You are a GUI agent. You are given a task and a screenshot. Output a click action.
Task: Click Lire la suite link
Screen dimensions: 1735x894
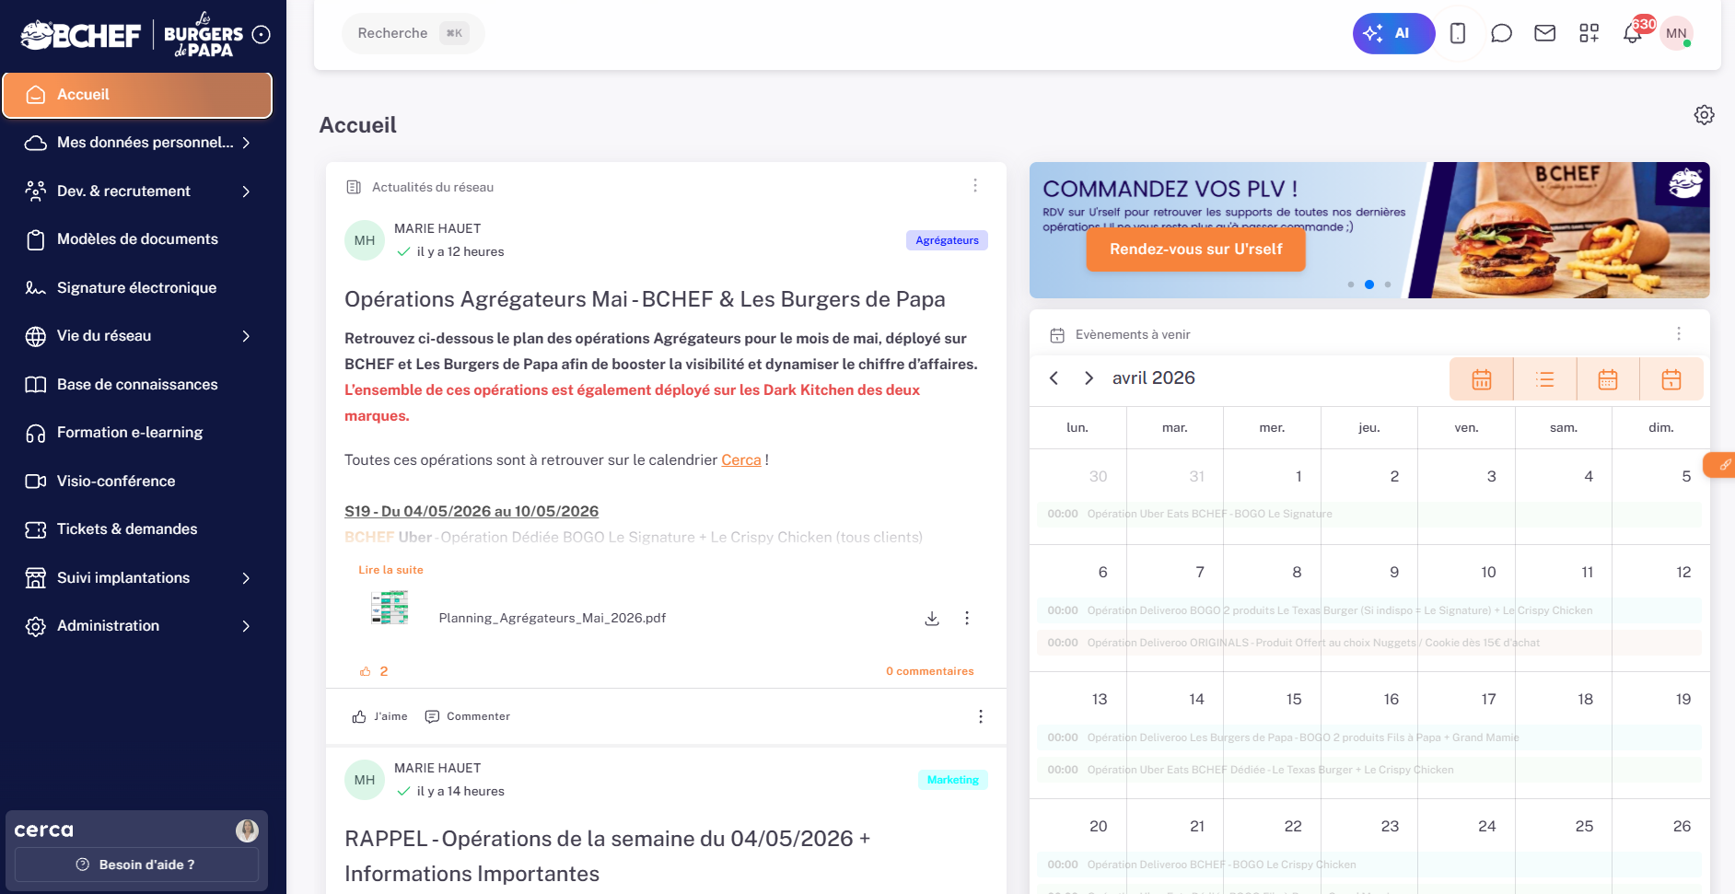[390, 570]
